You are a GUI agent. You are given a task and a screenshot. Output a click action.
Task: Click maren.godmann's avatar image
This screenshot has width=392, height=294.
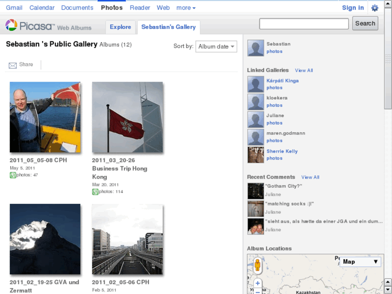(256, 137)
